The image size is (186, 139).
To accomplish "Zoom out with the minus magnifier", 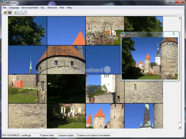I will (20, 12).
